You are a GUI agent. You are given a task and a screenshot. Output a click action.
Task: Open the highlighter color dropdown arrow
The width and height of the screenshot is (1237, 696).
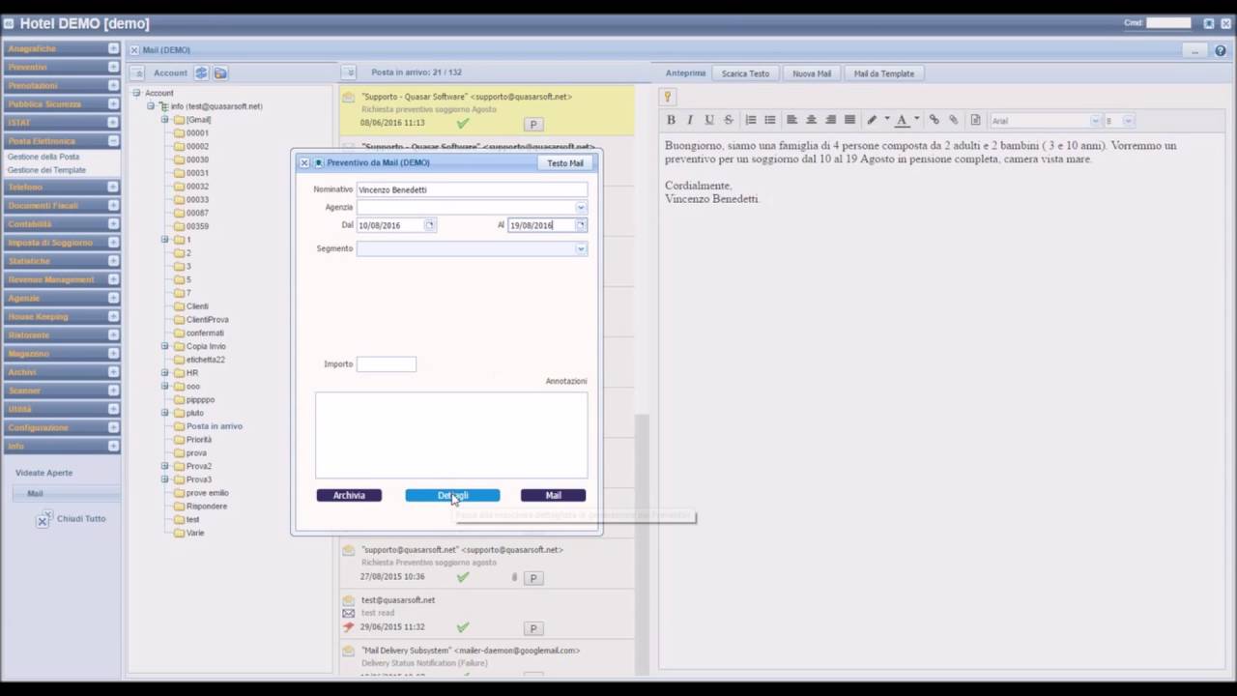tap(886, 120)
